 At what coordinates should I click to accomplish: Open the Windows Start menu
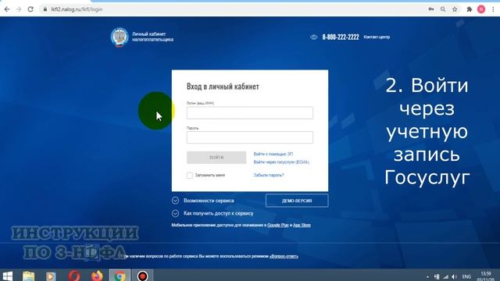7,276
